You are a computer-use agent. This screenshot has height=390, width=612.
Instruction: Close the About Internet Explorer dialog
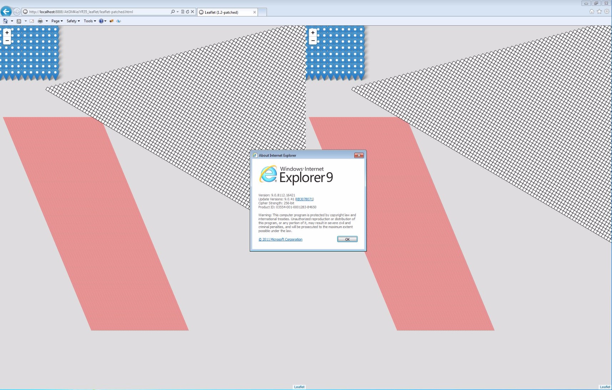pos(359,155)
